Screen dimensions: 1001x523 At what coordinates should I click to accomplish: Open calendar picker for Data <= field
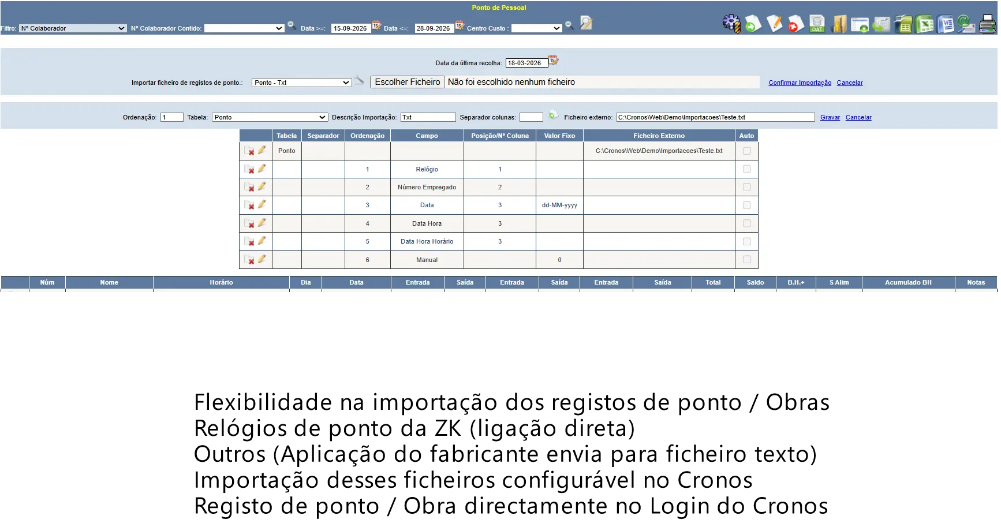pos(460,25)
